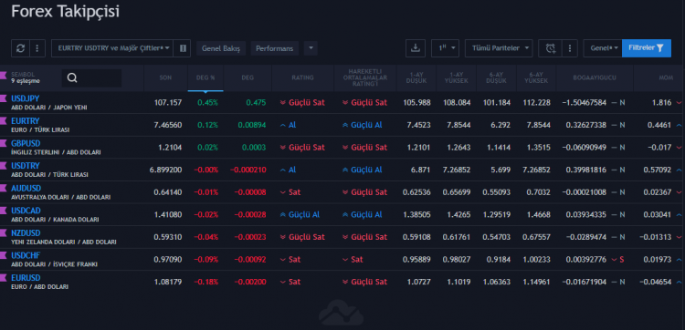This screenshot has height=330, width=685.
Task: Click EURTRY change value 0.12%
Action: point(207,125)
